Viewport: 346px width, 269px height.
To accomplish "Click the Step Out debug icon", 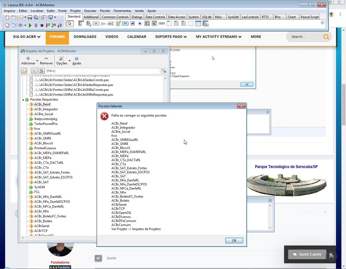I will pos(60,25).
